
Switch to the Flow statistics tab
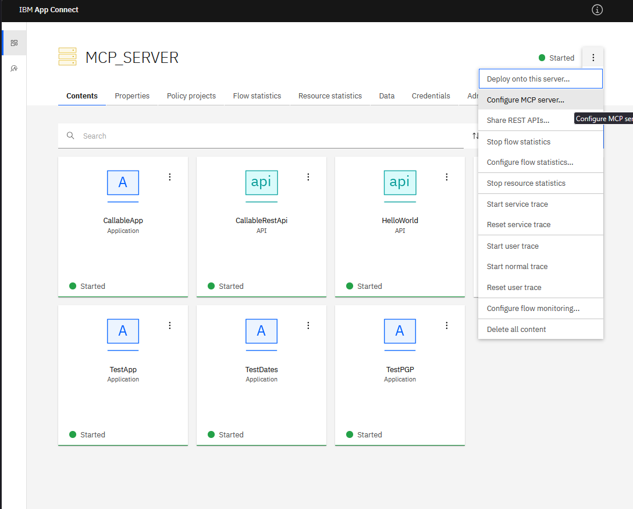(257, 96)
